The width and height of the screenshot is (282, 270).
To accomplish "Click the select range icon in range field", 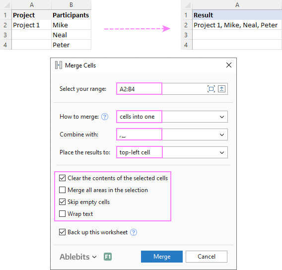I will (211, 89).
